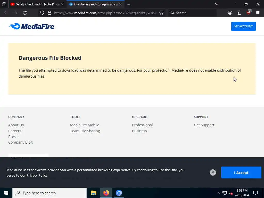
Task: Select Dangerous File Blocked heading text
Action: pos(50,58)
